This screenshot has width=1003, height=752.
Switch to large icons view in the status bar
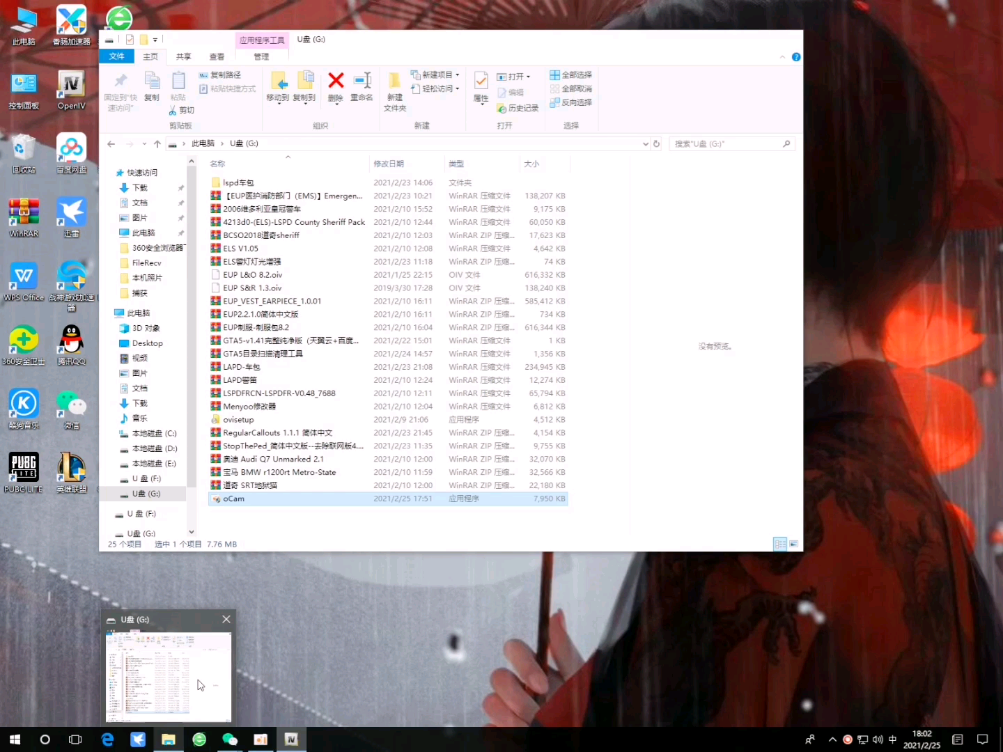[x=793, y=545]
